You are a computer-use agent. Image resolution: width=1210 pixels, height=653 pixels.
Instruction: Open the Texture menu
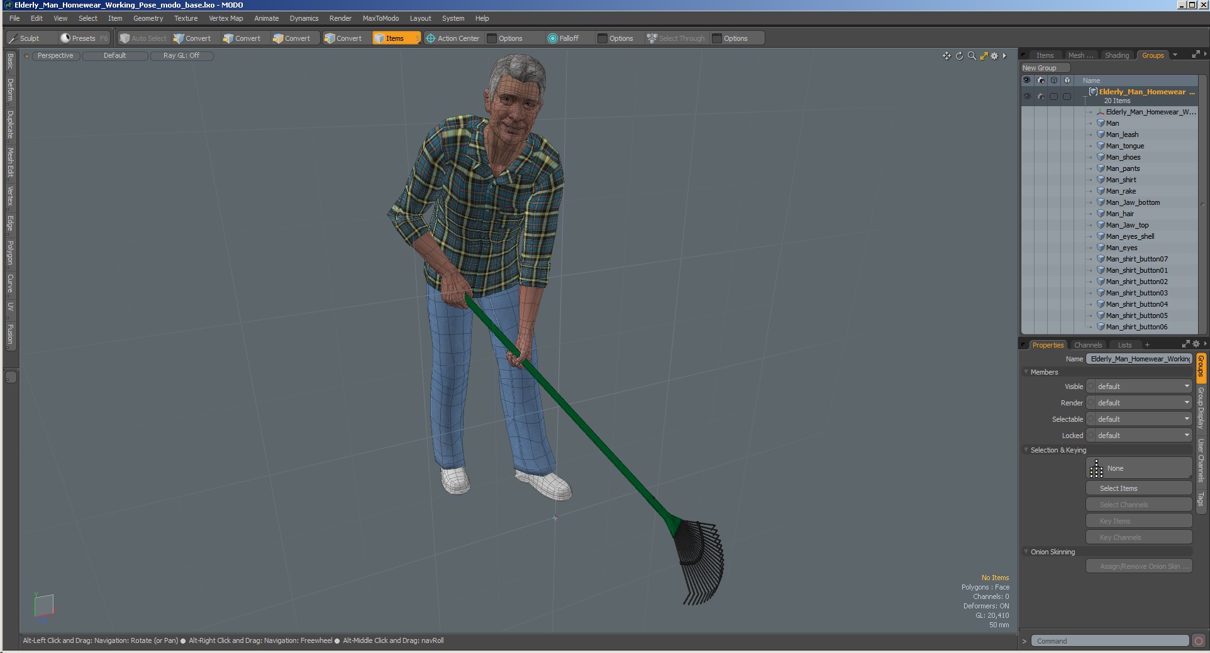click(x=186, y=18)
